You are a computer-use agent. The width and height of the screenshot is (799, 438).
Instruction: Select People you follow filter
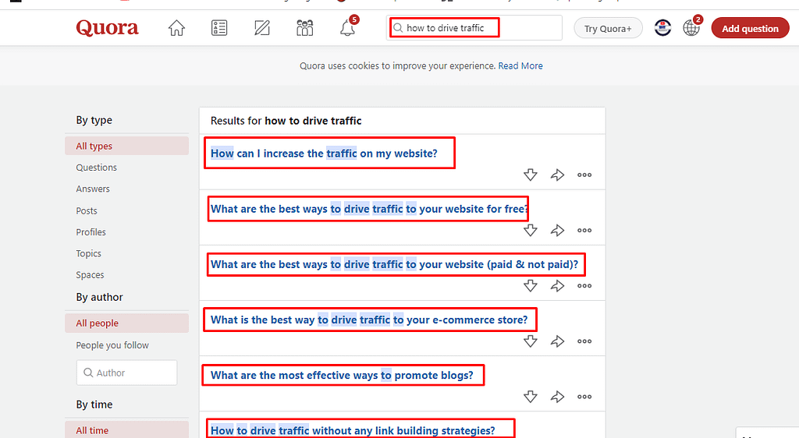(112, 345)
